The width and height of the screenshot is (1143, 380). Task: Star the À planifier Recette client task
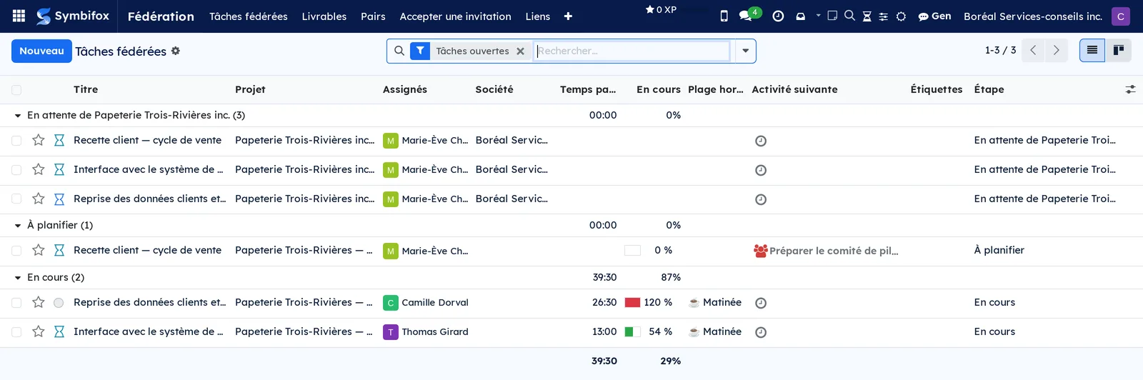click(x=39, y=250)
